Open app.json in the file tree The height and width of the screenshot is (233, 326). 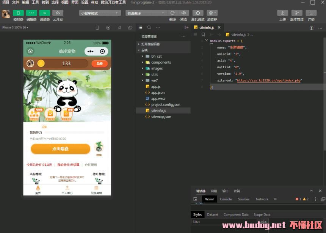tap(158, 93)
